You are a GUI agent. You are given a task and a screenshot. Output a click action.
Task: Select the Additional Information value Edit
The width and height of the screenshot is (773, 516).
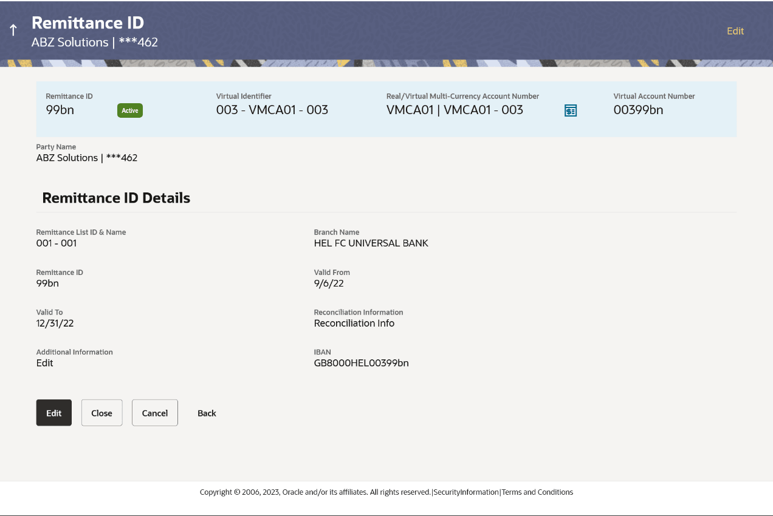click(x=45, y=363)
